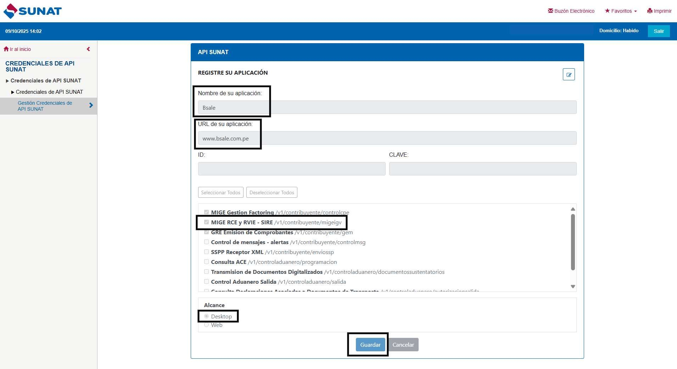Image resolution: width=677 pixels, height=369 pixels.
Task: Check the Control Aduanero Salida box
Action: click(206, 282)
